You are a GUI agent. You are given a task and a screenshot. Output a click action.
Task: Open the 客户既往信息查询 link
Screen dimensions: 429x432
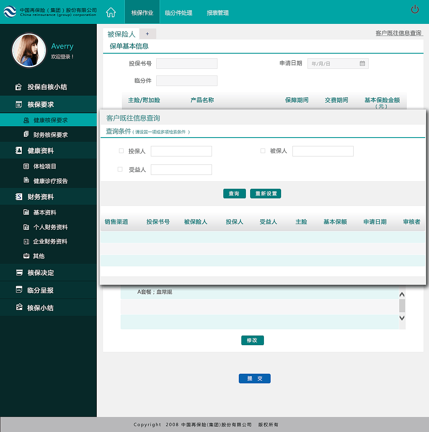click(x=398, y=32)
